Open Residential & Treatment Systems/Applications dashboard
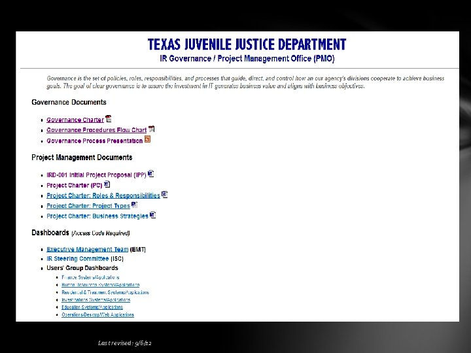 [x=105, y=292]
